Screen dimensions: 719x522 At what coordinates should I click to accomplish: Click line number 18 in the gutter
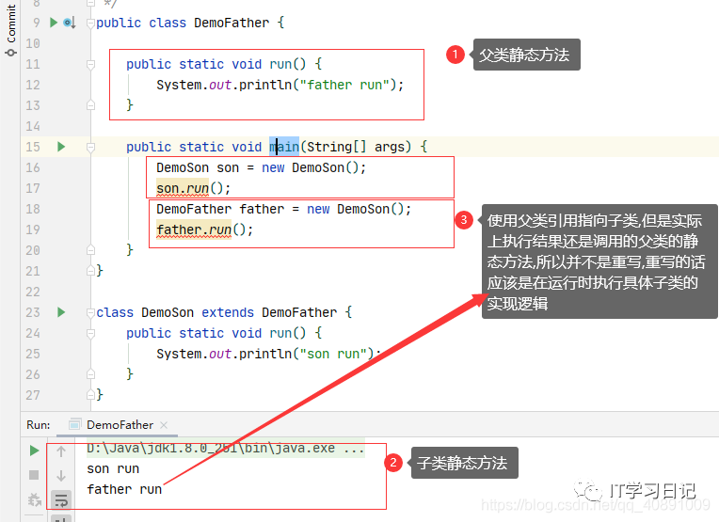tap(33, 209)
